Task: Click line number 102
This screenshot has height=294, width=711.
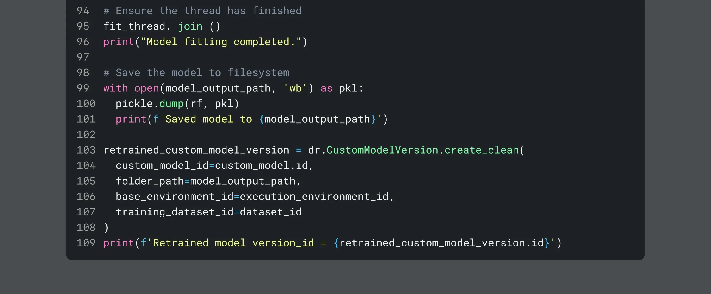Action: click(86, 135)
